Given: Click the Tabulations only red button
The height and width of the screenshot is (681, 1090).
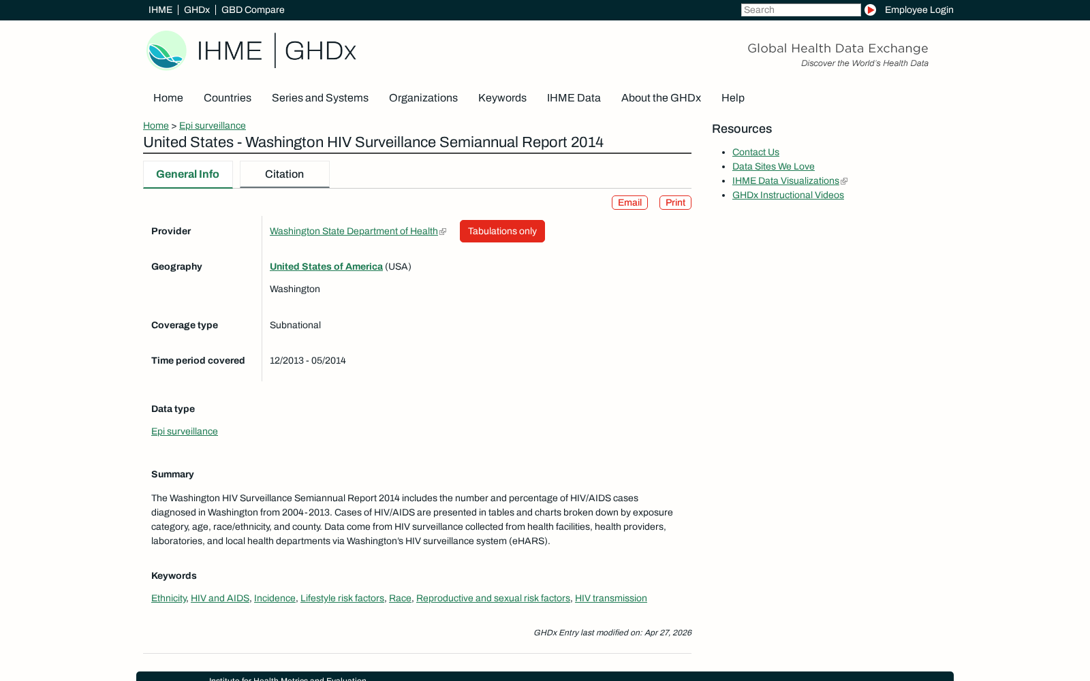Looking at the screenshot, I should [502, 232].
